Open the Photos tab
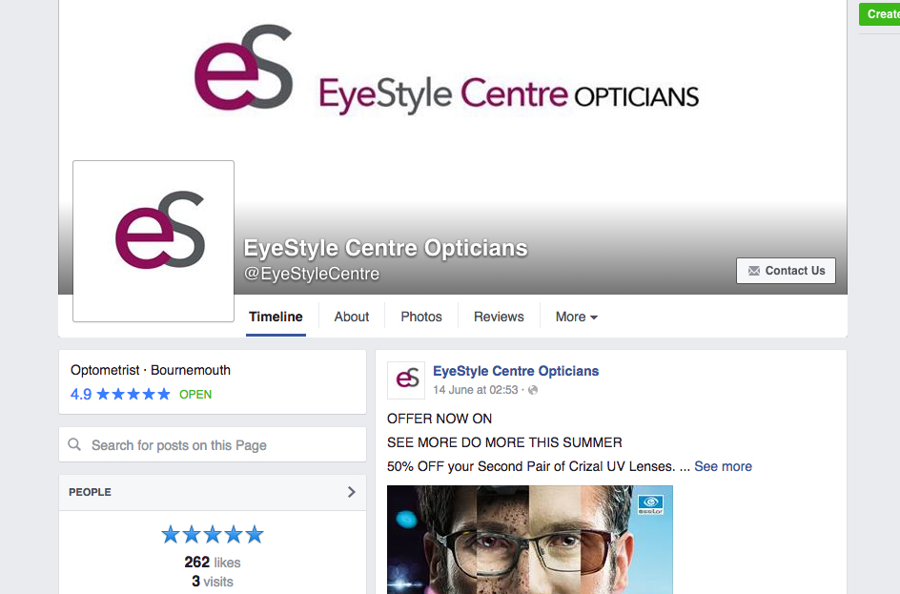Viewport: 900px width, 594px height. (421, 317)
